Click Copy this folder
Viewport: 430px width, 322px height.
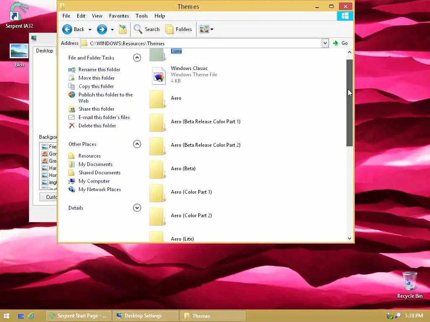[96, 86]
